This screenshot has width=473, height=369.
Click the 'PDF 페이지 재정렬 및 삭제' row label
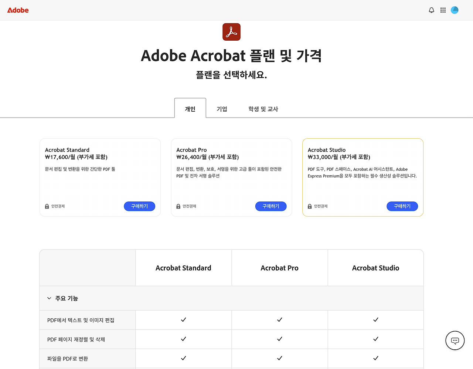click(76, 339)
